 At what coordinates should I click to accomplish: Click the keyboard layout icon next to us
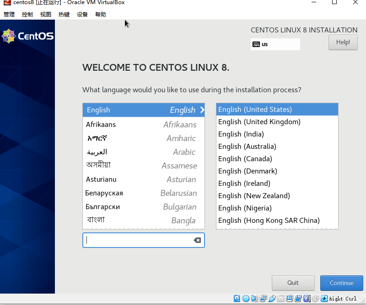[256, 44]
